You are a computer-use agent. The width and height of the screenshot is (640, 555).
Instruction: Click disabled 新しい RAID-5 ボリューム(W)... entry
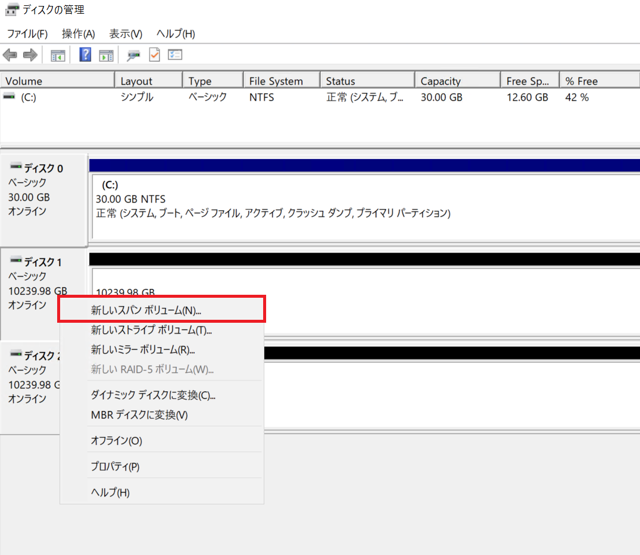click(161, 369)
